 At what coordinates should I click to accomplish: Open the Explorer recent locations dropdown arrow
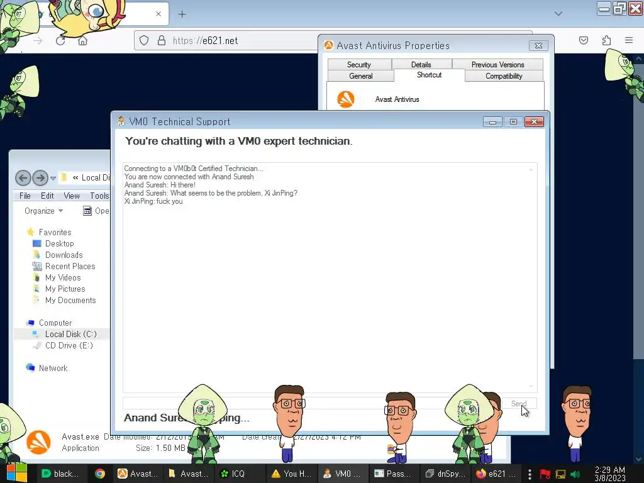click(53, 178)
